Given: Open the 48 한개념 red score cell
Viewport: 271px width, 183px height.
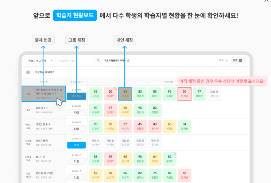Looking at the screenshot, I should 185,175.
